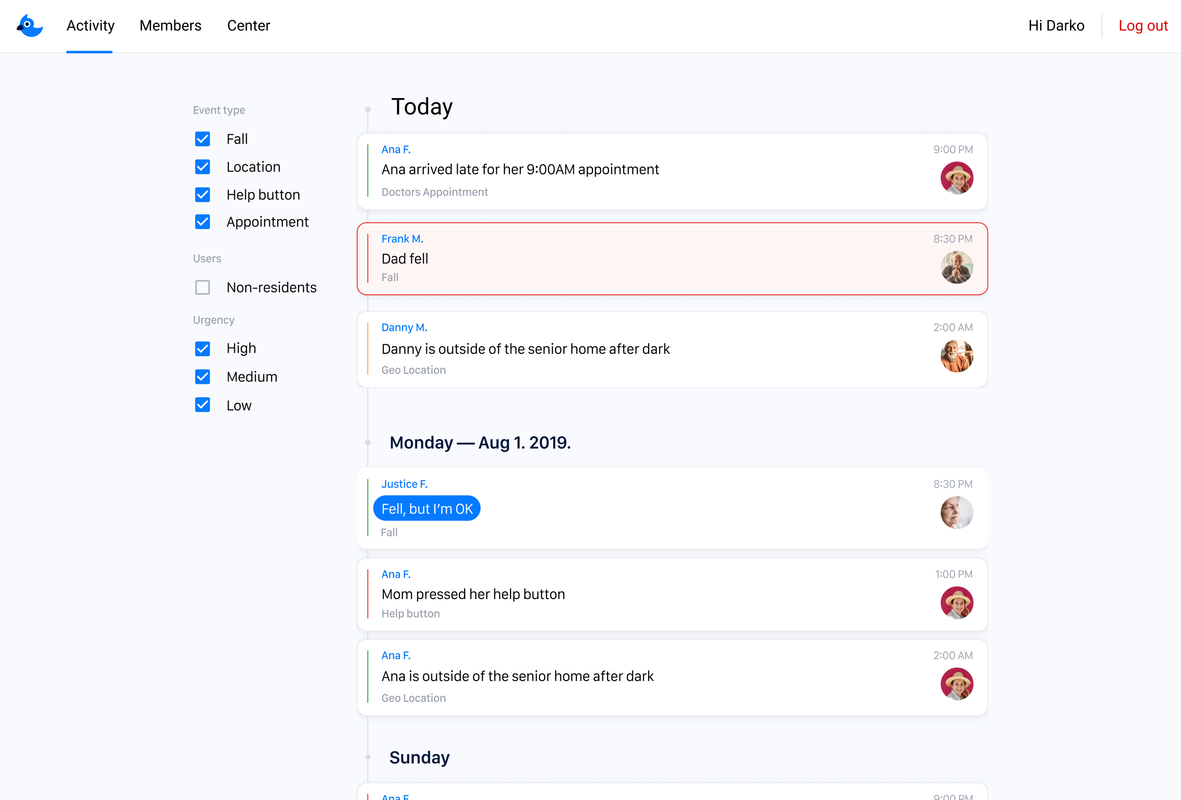
Task: Click the Log out link
Action: (x=1143, y=25)
